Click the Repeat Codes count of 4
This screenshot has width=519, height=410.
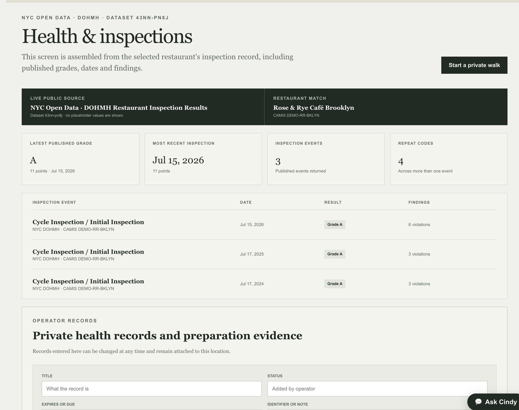coord(401,161)
